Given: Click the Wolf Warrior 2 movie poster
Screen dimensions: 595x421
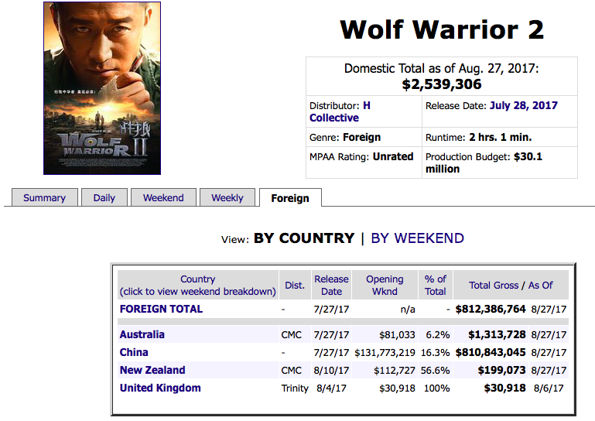Looking at the screenshot, I should coord(102,88).
